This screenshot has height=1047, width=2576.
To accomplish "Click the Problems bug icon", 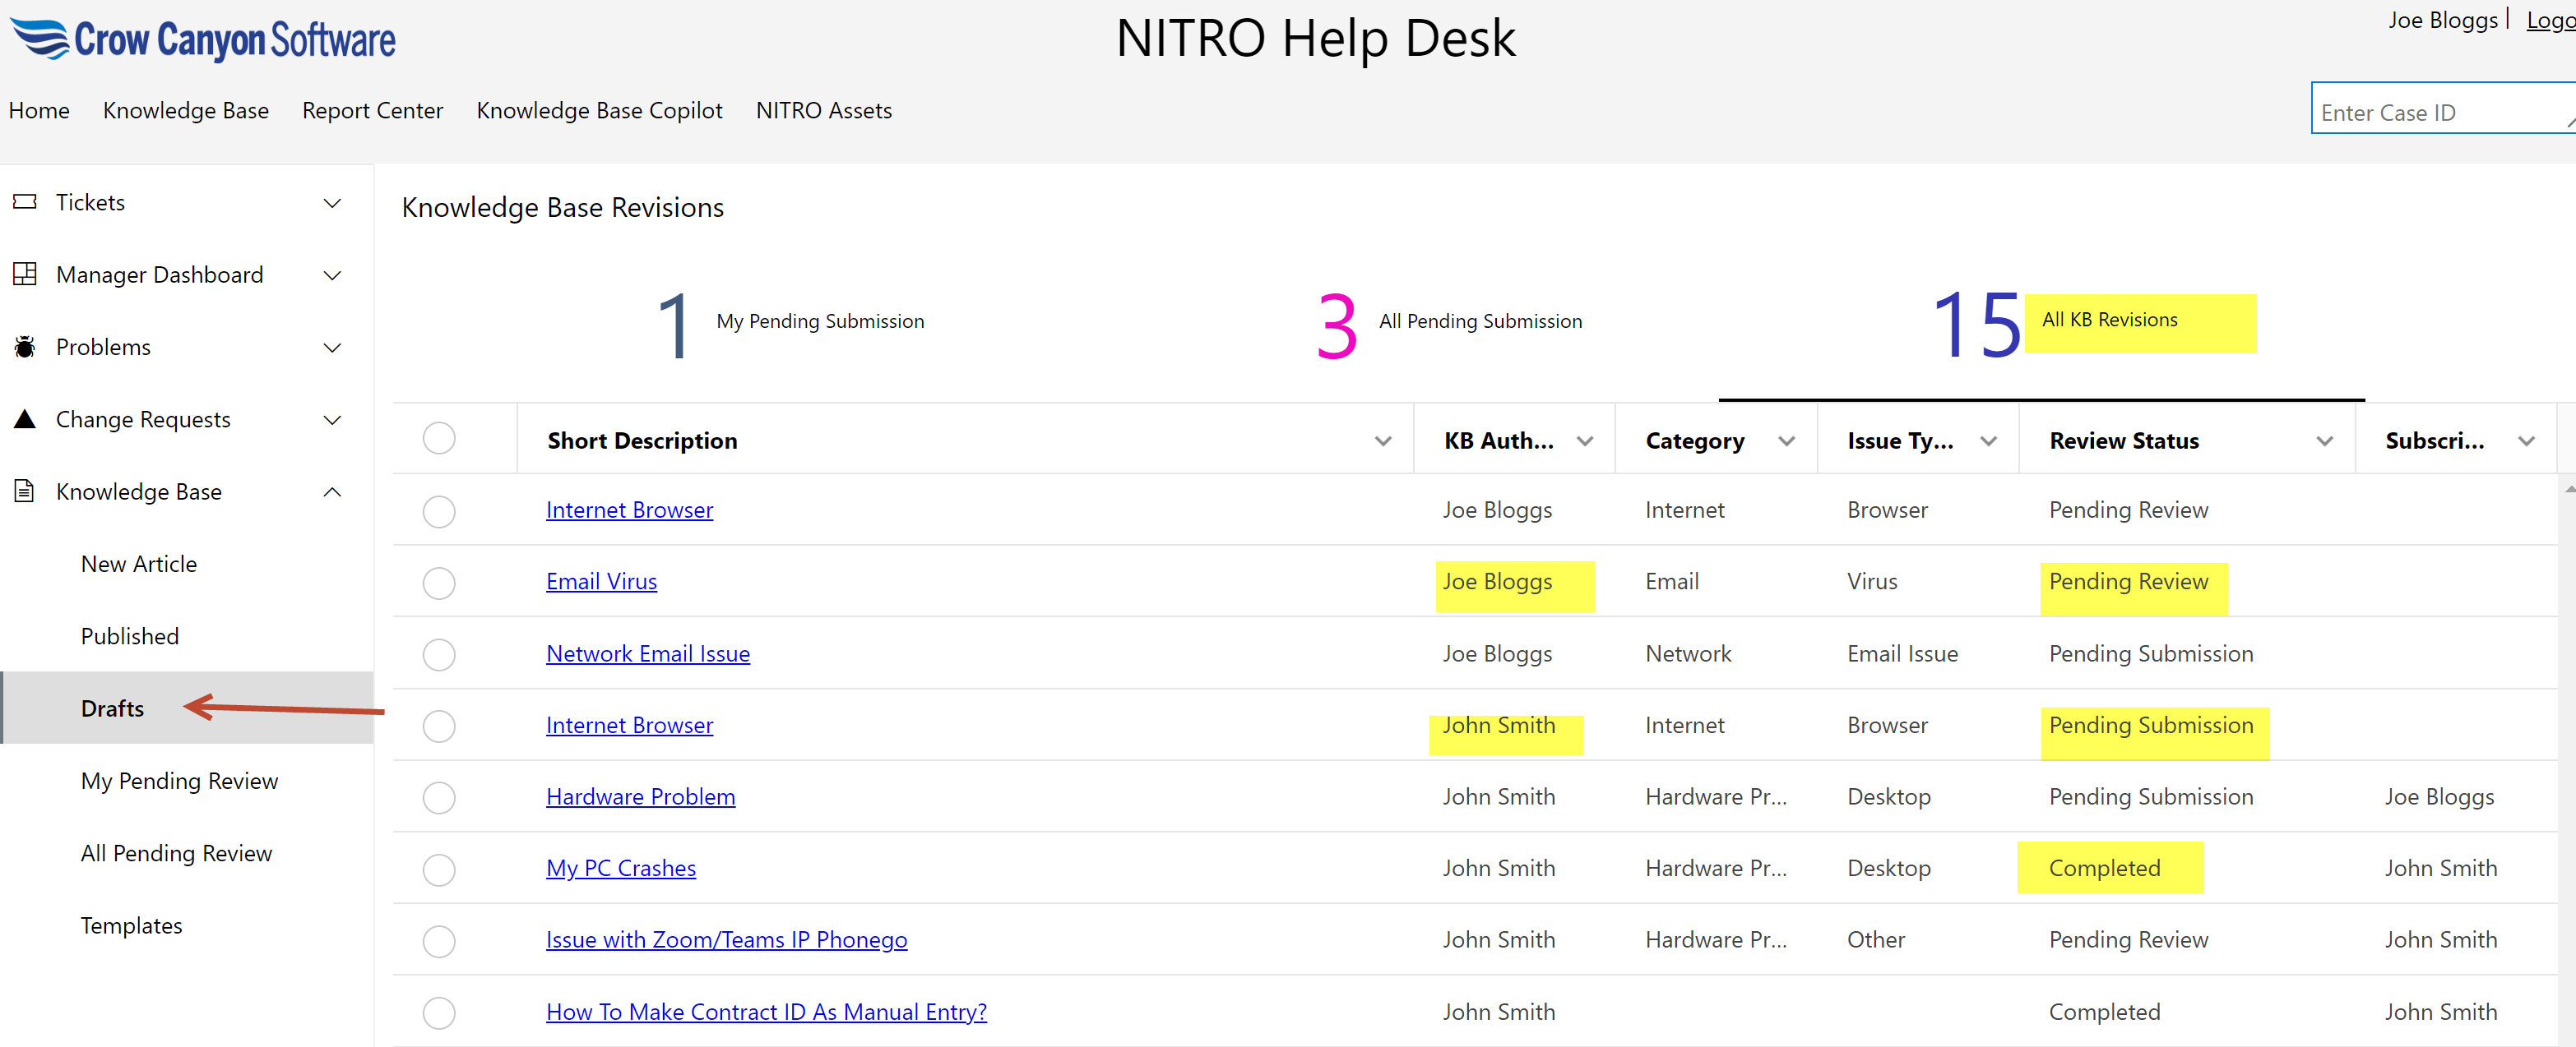I will 25,347.
